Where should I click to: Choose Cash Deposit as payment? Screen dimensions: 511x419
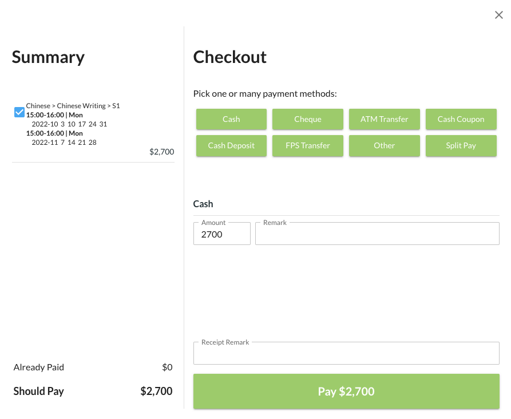[x=231, y=145]
